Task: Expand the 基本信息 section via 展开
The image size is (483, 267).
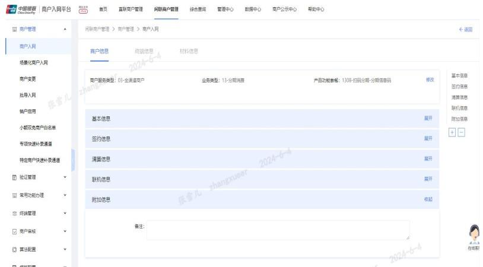Action: point(428,119)
